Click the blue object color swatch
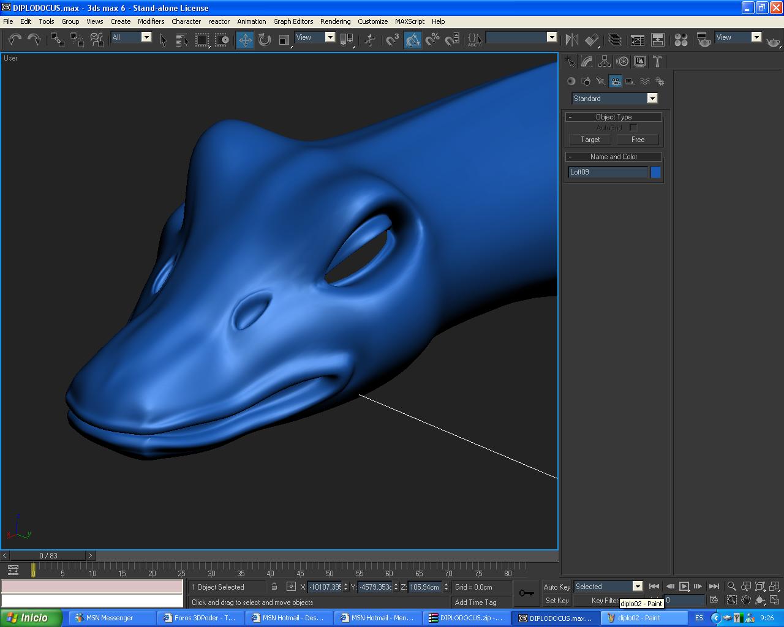 pos(655,173)
